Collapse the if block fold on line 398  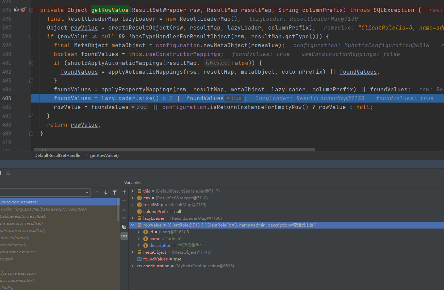(31, 37)
